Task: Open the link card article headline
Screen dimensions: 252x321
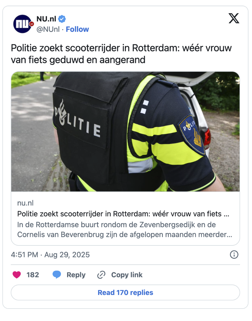Action: (123, 214)
